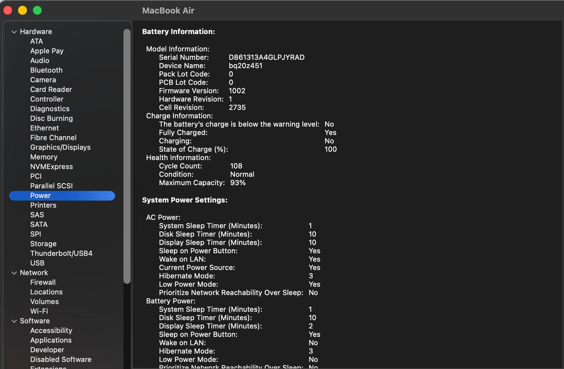The width and height of the screenshot is (564, 369).
Task: Click the battery serial number value
Action: click(x=266, y=57)
